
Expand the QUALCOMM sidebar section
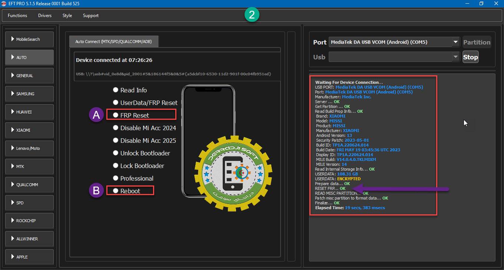(x=30, y=184)
